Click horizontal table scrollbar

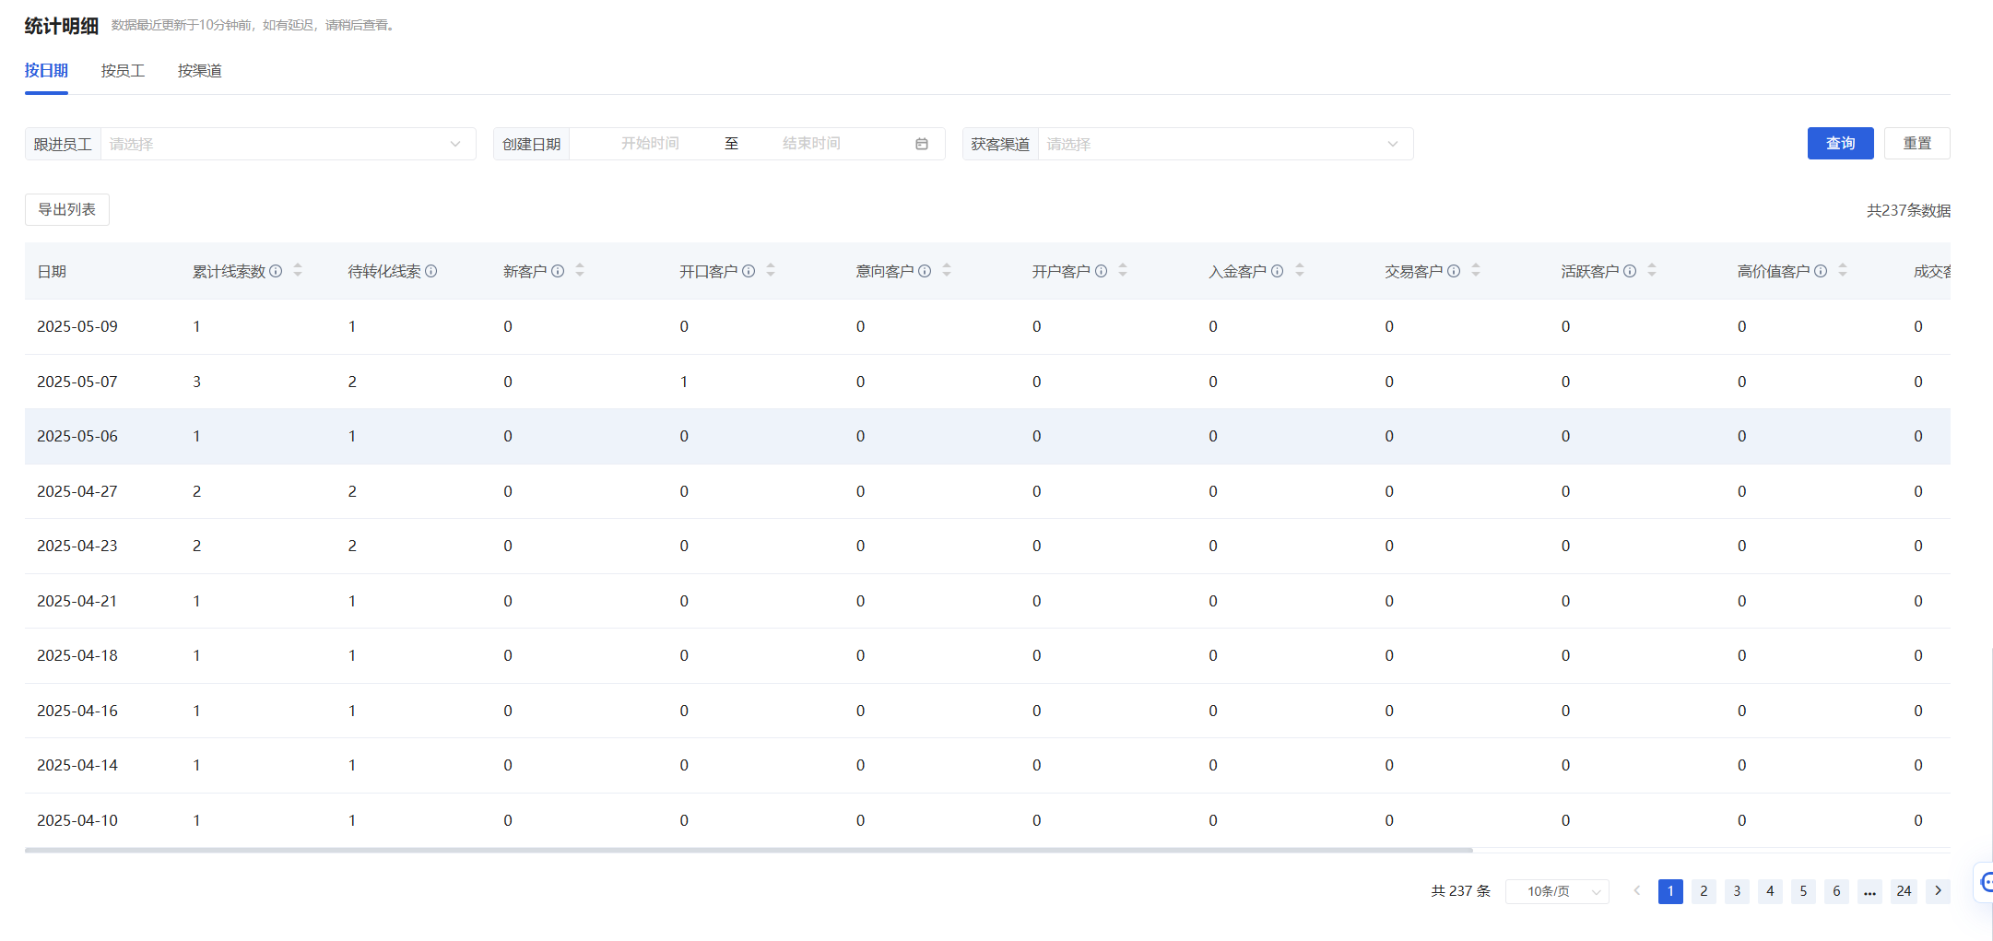749,850
